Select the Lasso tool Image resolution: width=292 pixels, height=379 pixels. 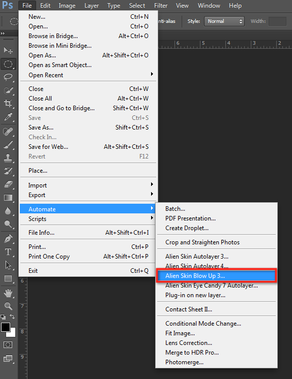click(8, 77)
